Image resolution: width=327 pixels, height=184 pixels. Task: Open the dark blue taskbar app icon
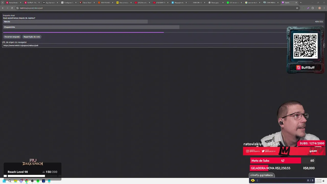[x=43, y=181]
